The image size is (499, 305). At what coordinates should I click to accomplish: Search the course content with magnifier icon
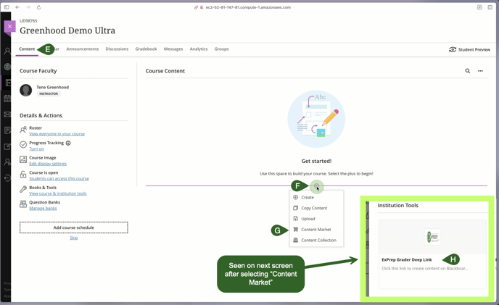467,71
